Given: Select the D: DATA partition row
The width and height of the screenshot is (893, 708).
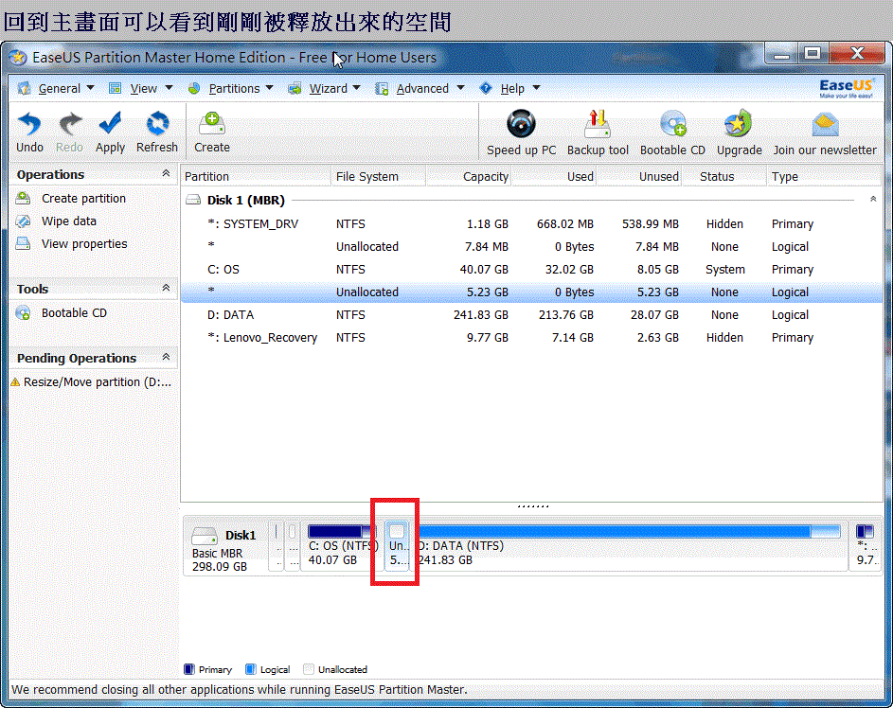Looking at the screenshot, I should tap(531, 315).
